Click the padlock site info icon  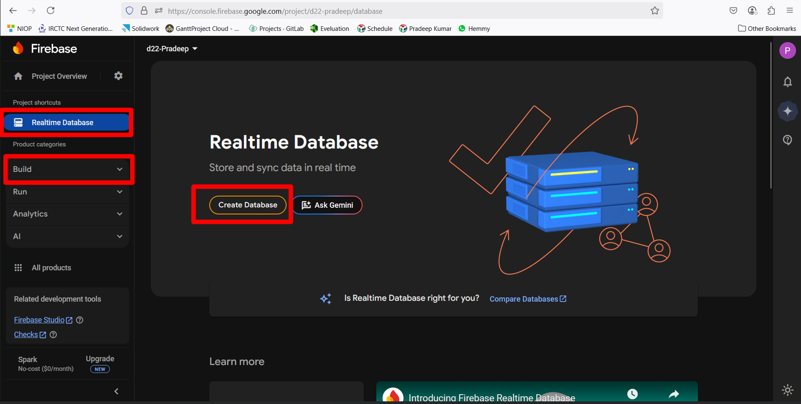pyautogui.click(x=144, y=11)
